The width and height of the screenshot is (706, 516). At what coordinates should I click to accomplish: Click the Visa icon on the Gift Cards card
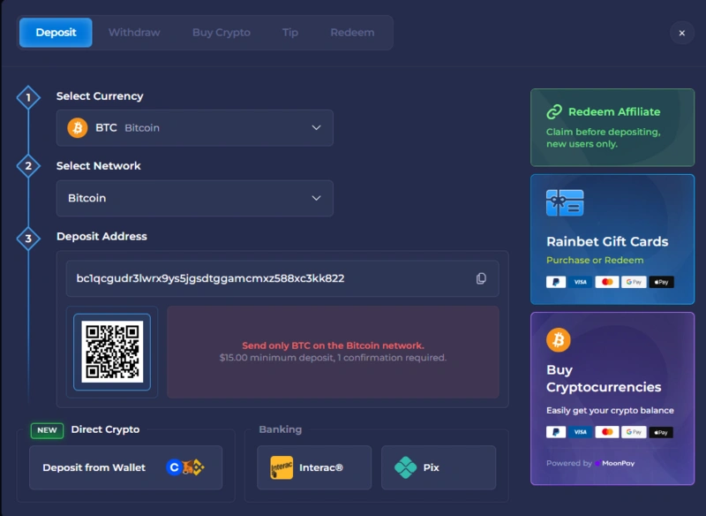pos(579,281)
